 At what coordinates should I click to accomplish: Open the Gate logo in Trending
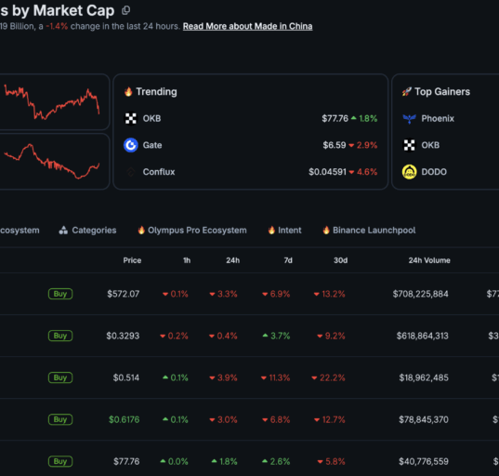tap(130, 145)
